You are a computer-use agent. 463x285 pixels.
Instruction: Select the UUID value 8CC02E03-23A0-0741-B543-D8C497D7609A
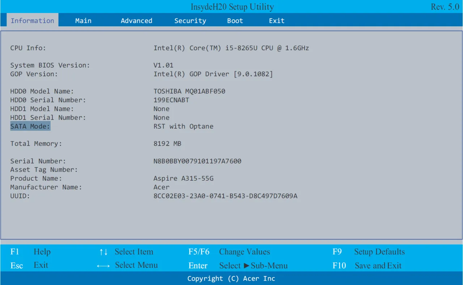point(225,196)
